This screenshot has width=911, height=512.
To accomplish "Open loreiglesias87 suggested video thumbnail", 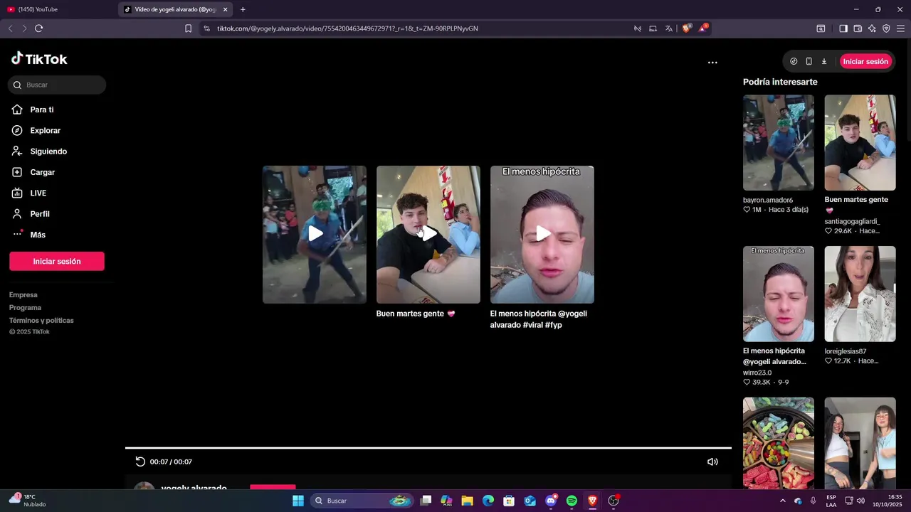I will coord(860,294).
